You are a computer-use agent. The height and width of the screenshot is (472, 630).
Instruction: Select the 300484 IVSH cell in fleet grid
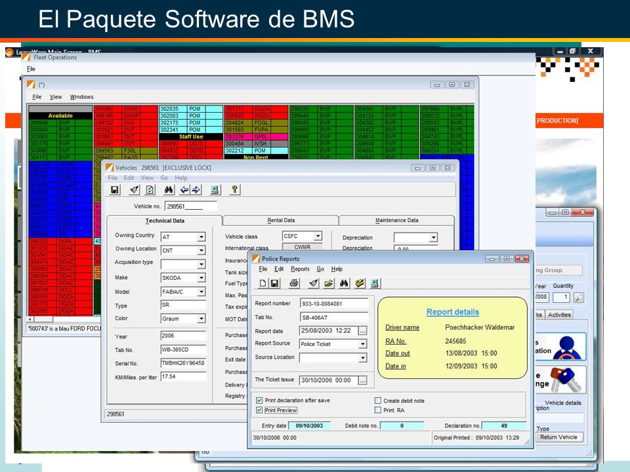[x=256, y=144]
